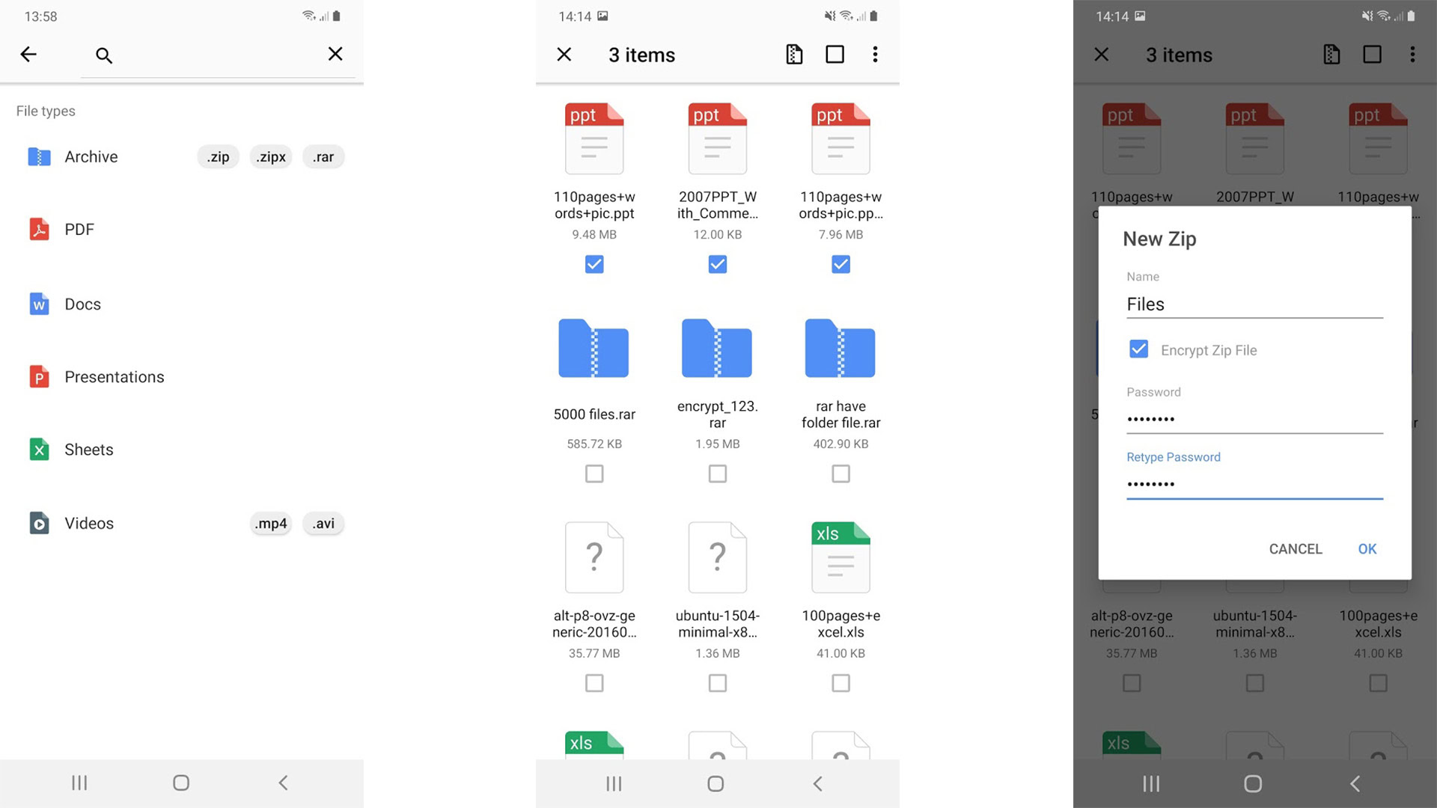Choose the .rar filter chip
1437x808 pixels.
click(x=323, y=157)
